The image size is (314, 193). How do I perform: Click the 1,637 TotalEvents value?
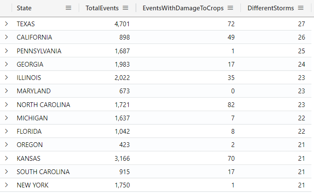click(x=122, y=118)
